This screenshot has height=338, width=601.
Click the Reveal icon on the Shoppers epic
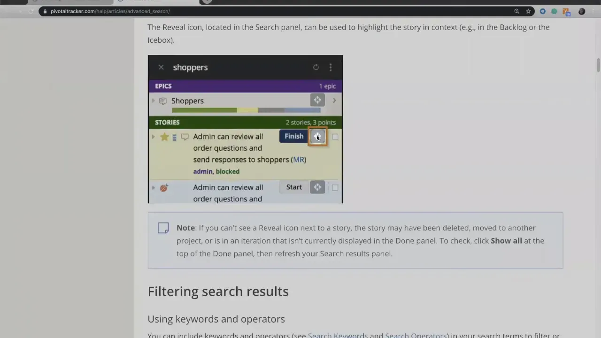tap(317, 100)
